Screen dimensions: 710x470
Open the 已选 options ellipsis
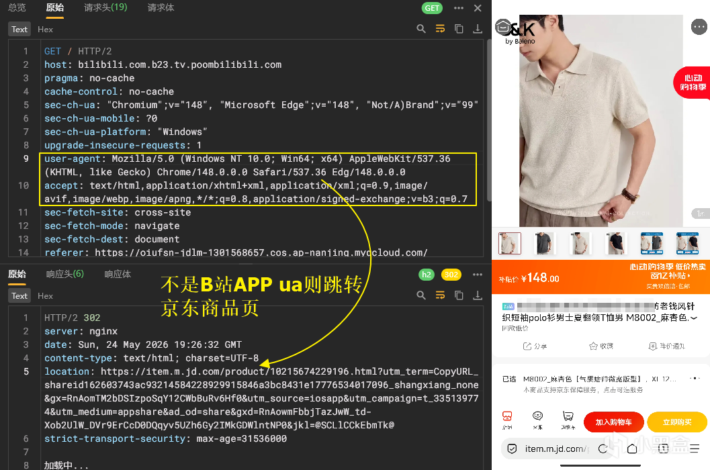click(695, 379)
